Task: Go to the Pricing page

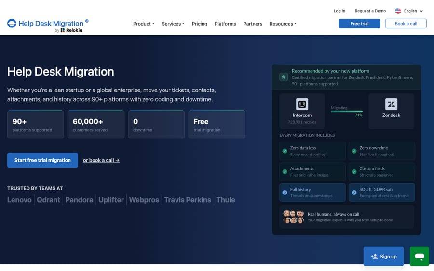Action: coord(199,24)
